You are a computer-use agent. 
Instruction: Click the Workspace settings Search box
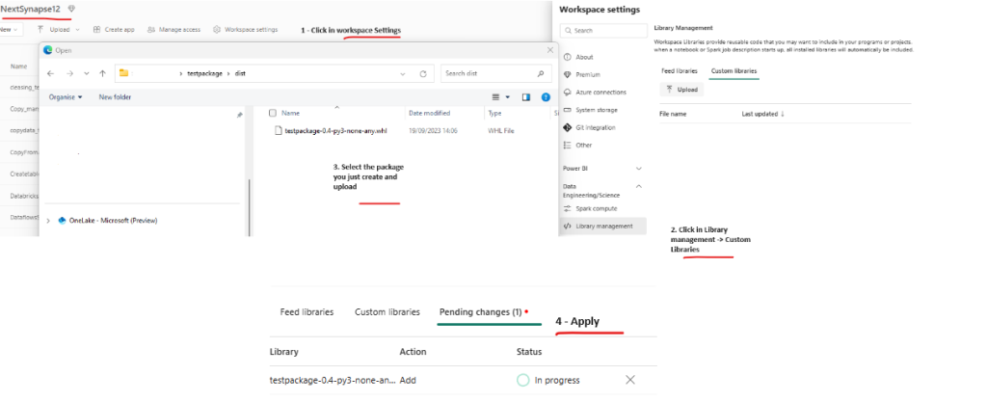click(603, 30)
